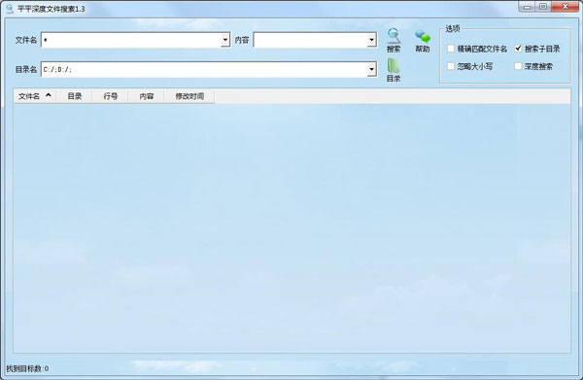Uncheck the 搜索子目录 checkbox

click(x=518, y=49)
